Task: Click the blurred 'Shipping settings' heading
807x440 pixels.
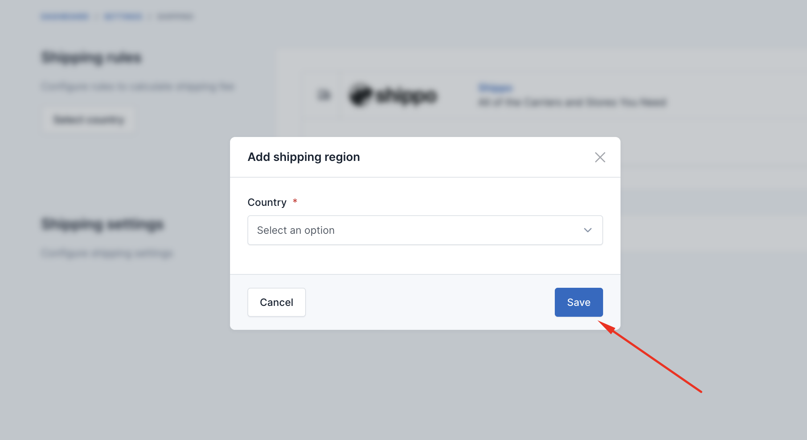Action: pos(103,224)
